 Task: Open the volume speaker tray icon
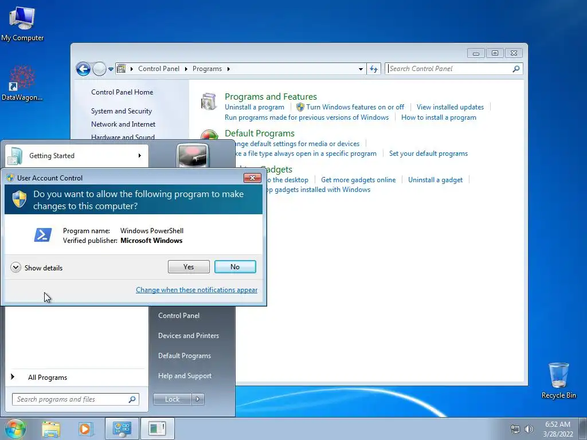click(529, 429)
